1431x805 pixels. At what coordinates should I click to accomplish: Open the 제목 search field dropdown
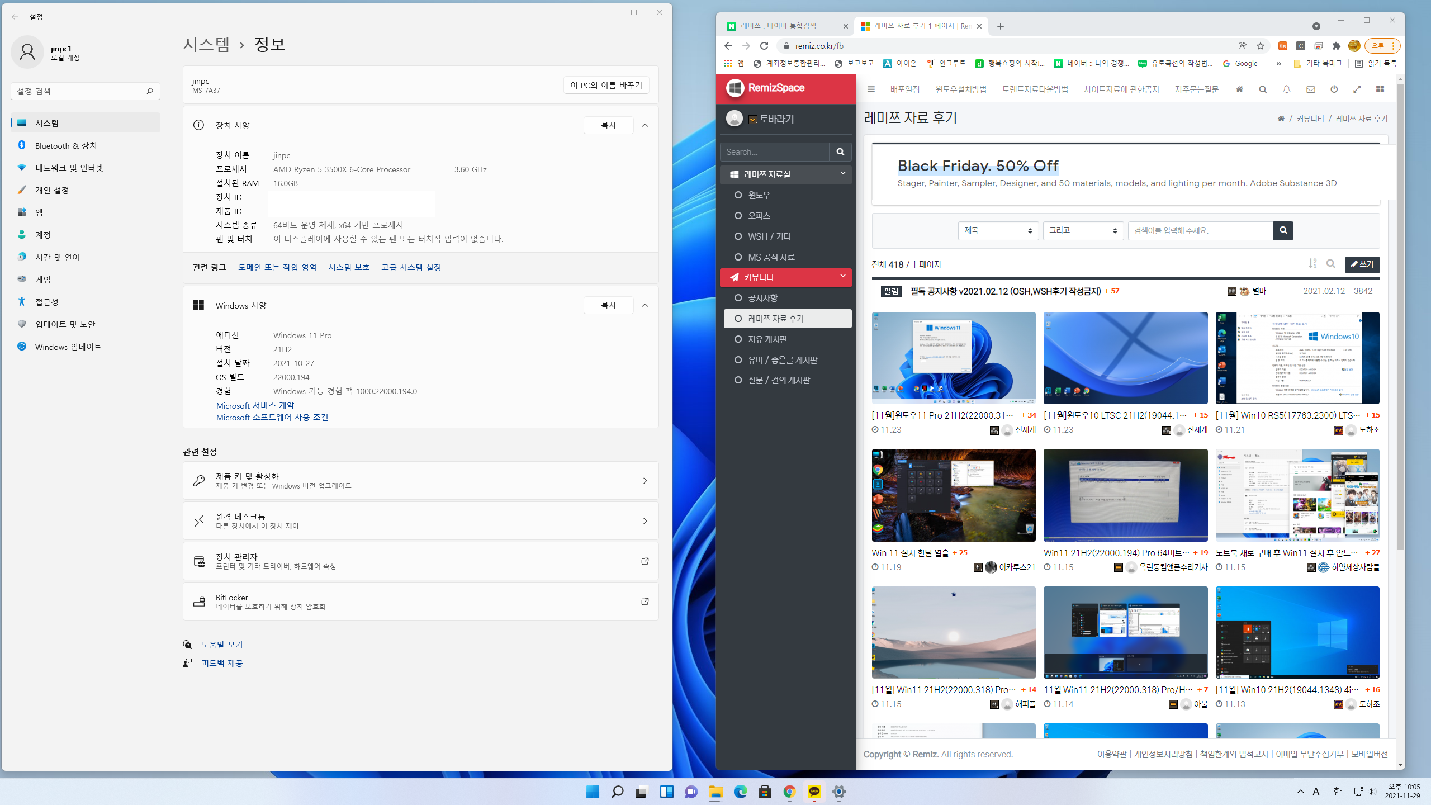click(x=998, y=230)
